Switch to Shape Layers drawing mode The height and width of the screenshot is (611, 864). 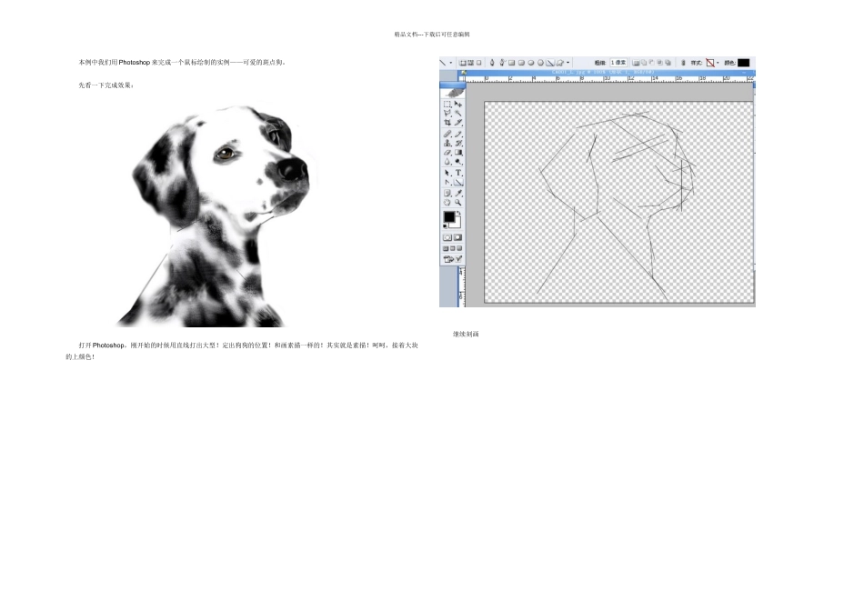[x=463, y=63]
